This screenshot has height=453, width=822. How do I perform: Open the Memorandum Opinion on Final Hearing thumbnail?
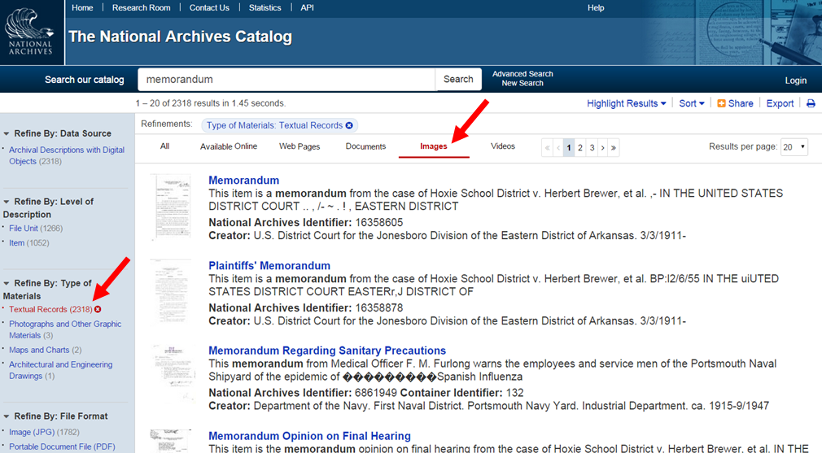coord(170,442)
